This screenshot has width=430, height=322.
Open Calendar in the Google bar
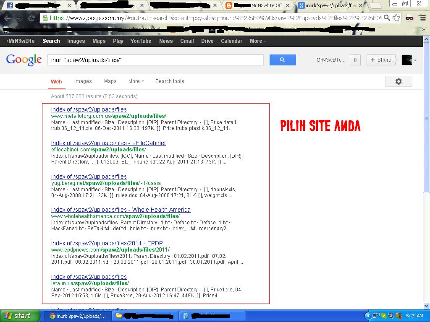pyautogui.click(x=232, y=41)
